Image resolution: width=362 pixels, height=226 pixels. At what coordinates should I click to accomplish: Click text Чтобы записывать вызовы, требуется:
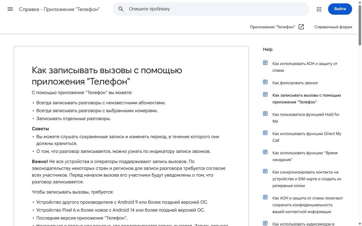click(x=73, y=192)
